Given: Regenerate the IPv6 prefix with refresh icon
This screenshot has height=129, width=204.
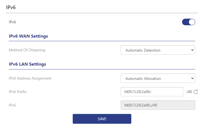Looking at the screenshot, I should (196, 92).
